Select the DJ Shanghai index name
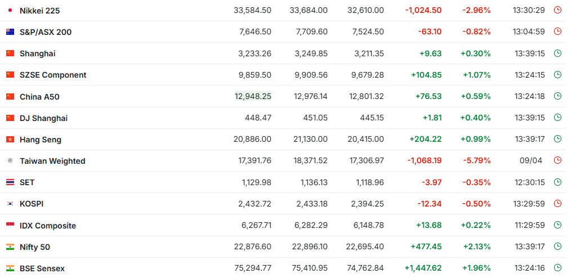The width and height of the screenshot is (572, 278). tap(43, 118)
